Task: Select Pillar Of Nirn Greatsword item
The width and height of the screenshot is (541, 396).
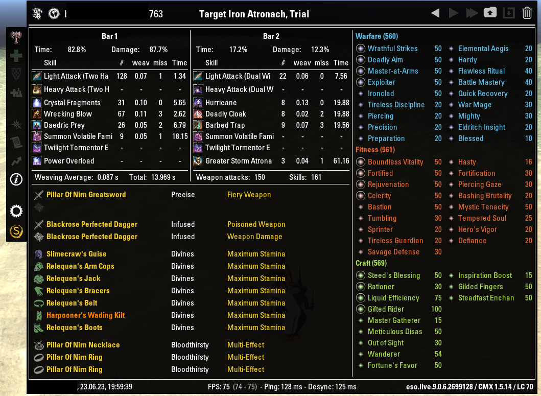Action: tap(86, 195)
